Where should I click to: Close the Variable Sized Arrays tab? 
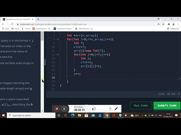tap(33, 19)
